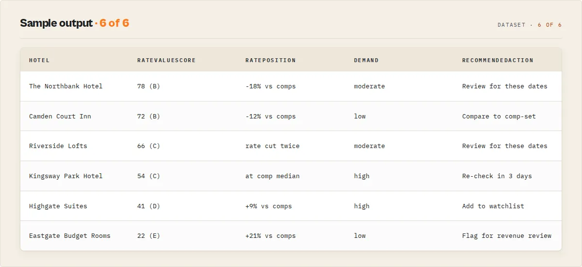Screen dimensions: 582x267
Task: Click score 41 (D)
Action: pos(148,206)
